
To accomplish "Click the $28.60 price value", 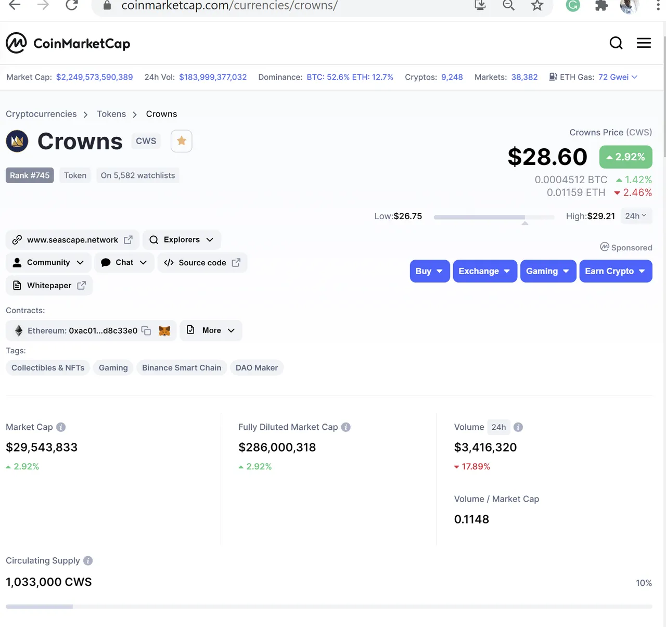I will click(x=547, y=157).
